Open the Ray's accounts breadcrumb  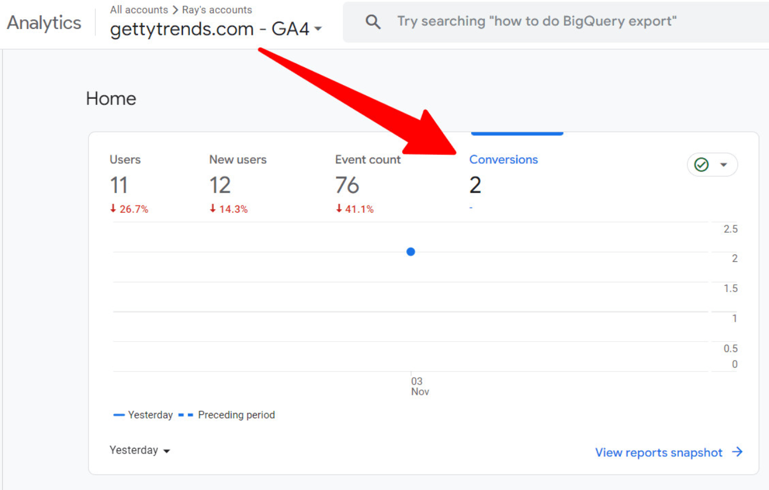(217, 10)
